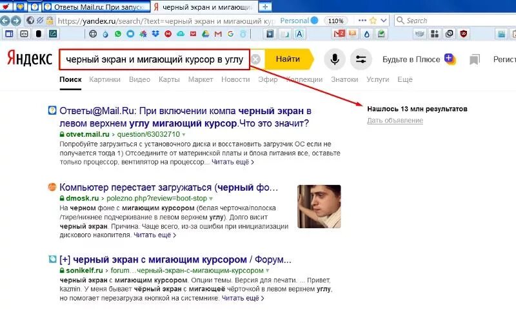Expand the address bar history dropdown arrow
Viewport: 516px width, 314px height.
click(383, 21)
